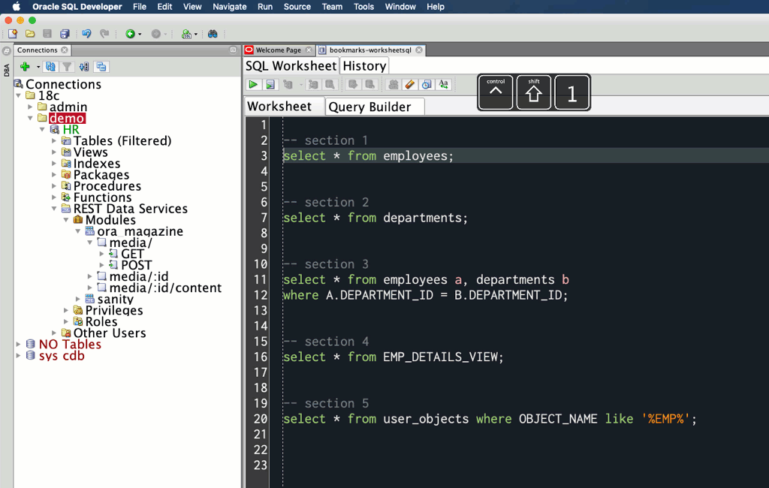Select the demo folder in the tree

coord(67,118)
